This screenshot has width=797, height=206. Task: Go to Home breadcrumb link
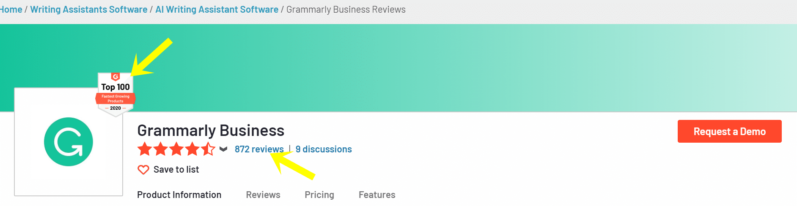11,9
